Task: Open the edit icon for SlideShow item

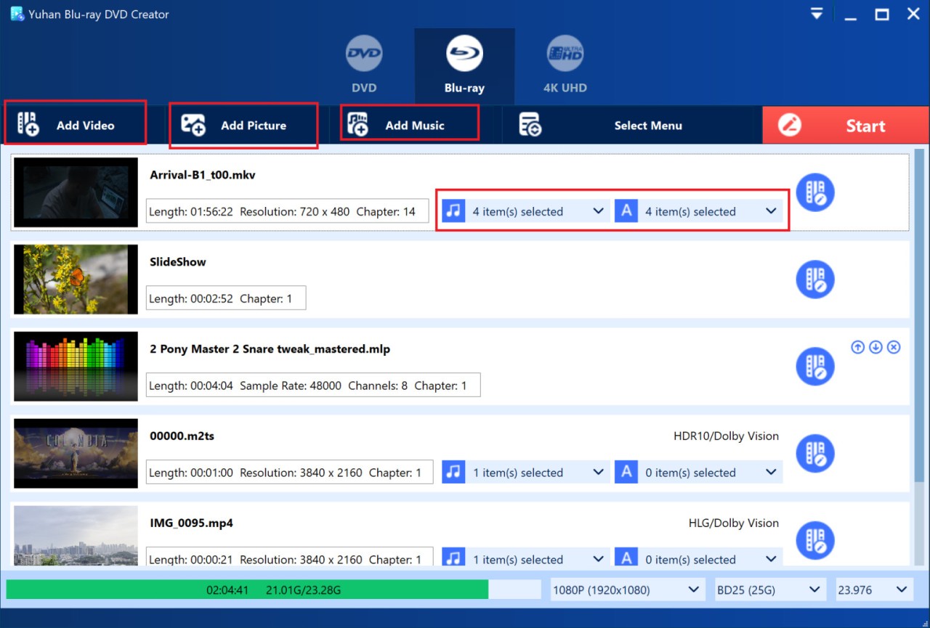Action: tap(814, 280)
